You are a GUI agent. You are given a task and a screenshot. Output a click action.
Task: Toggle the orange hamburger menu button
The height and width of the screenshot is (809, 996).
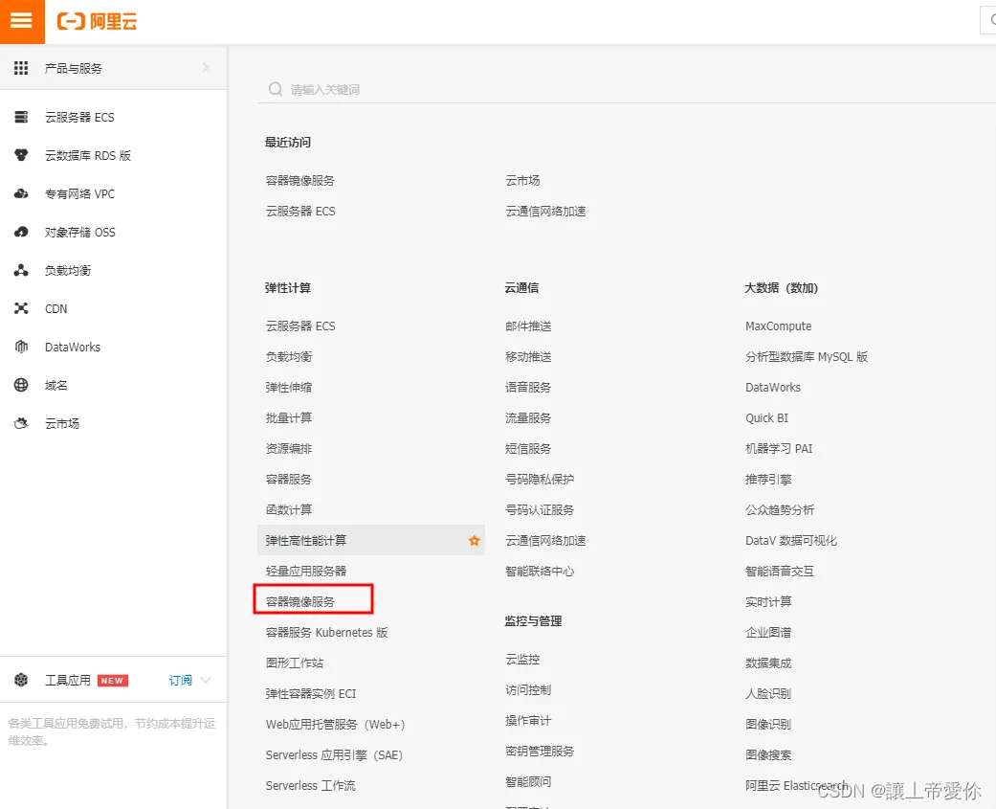(22, 21)
